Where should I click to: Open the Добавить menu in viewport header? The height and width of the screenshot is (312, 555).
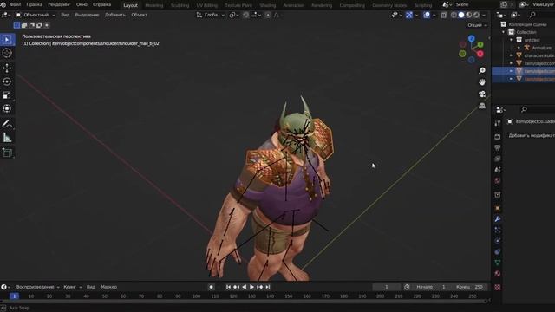point(115,15)
